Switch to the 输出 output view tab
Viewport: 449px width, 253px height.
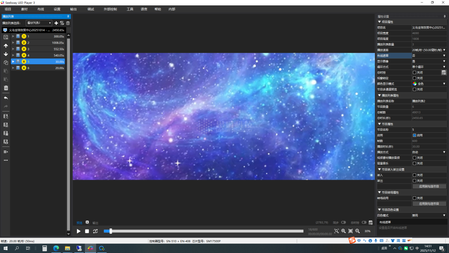coord(95,223)
